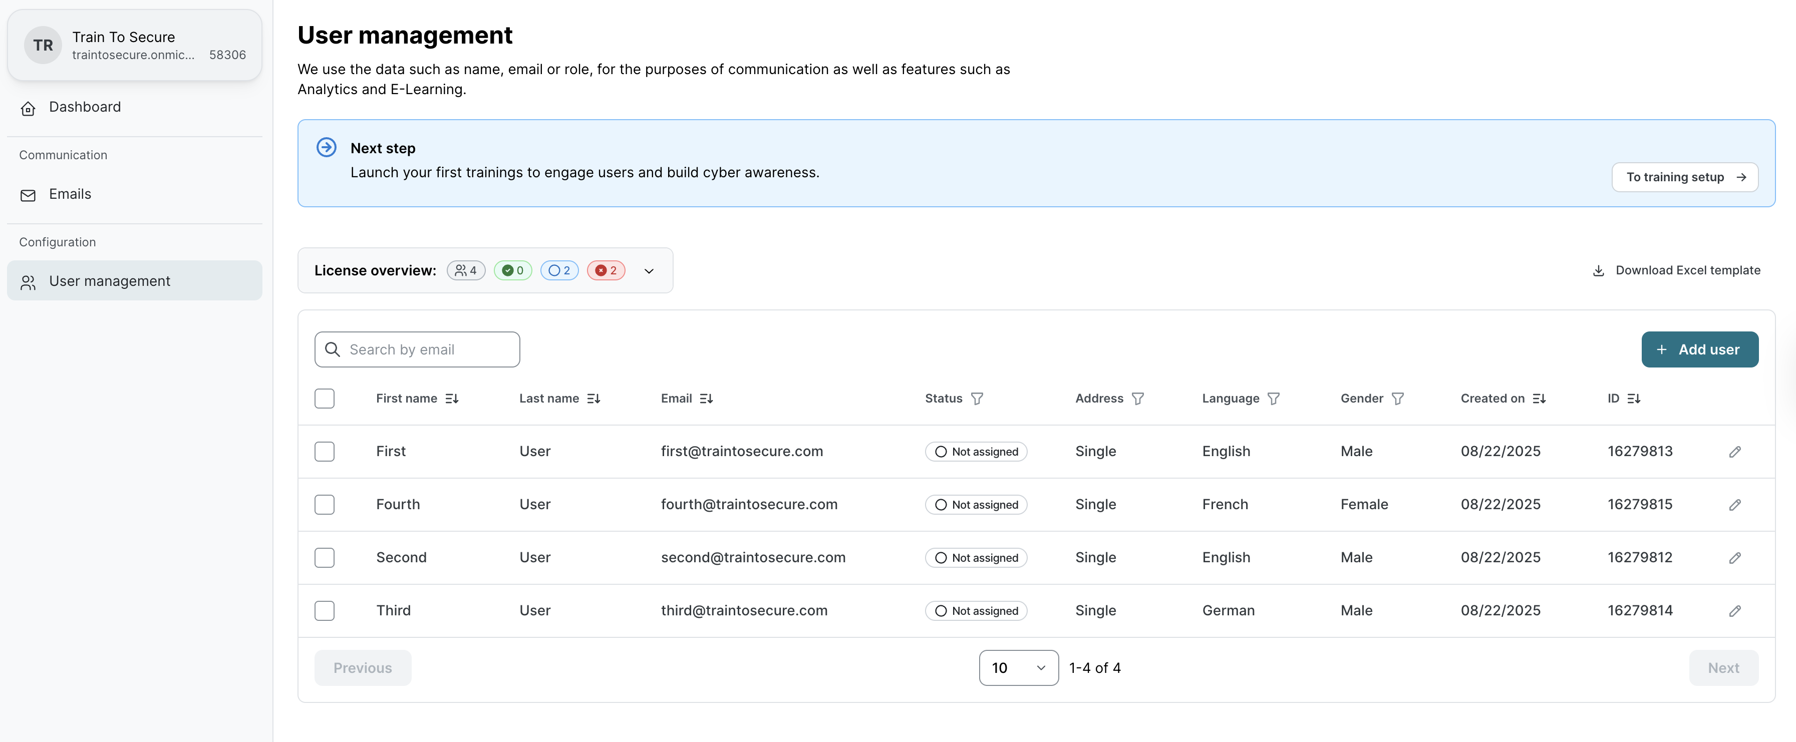
Task: Sort by Created on column icon
Action: pos(1539,399)
